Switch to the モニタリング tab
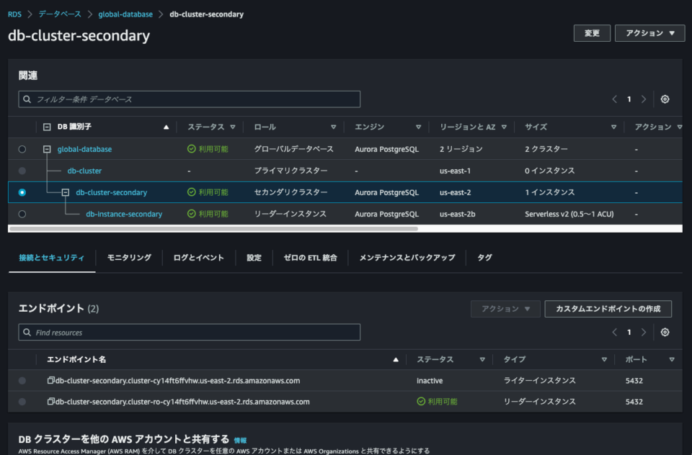The height and width of the screenshot is (455, 692). tap(128, 257)
